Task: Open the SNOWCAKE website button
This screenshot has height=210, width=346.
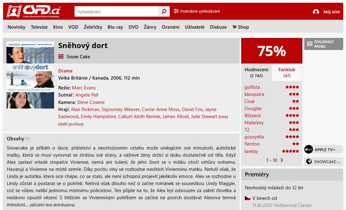Action: (323, 162)
